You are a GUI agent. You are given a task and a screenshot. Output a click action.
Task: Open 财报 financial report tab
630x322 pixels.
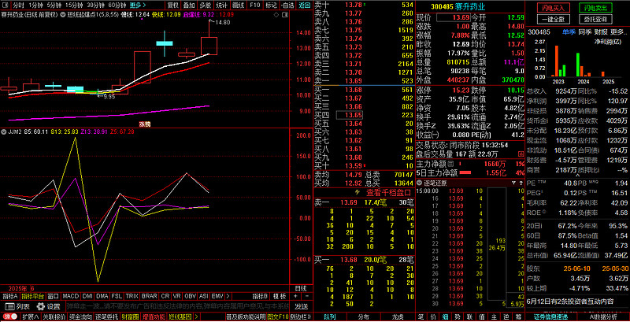coord(601,31)
